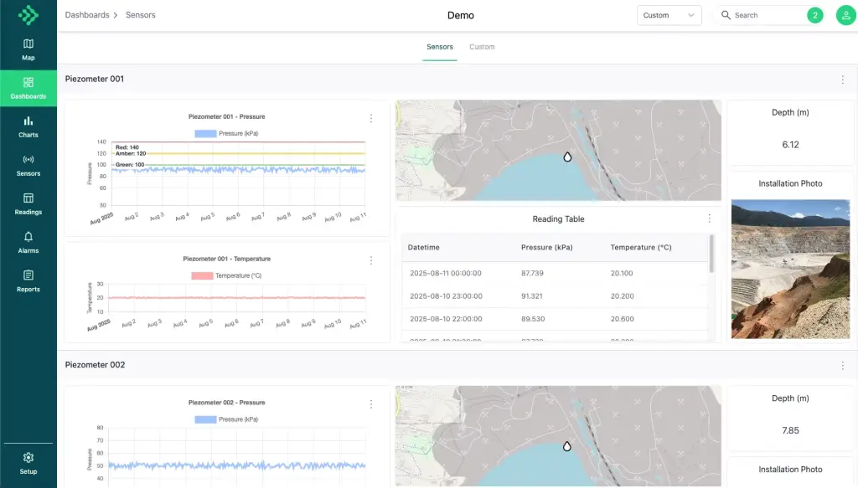Viewport: 858px width, 488px height.
Task: Open Alarms bell in sidebar
Action: tap(28, 243)
